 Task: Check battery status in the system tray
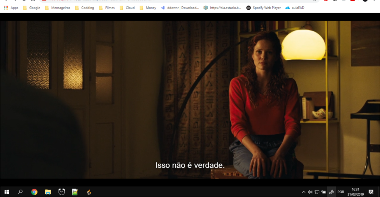pos(324,192)
